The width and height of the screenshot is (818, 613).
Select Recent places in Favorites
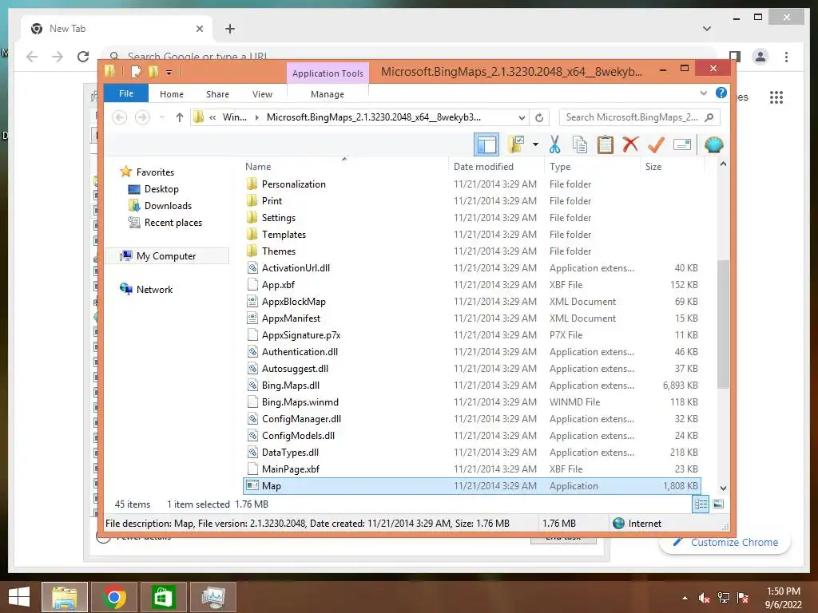tap(173, 222)
